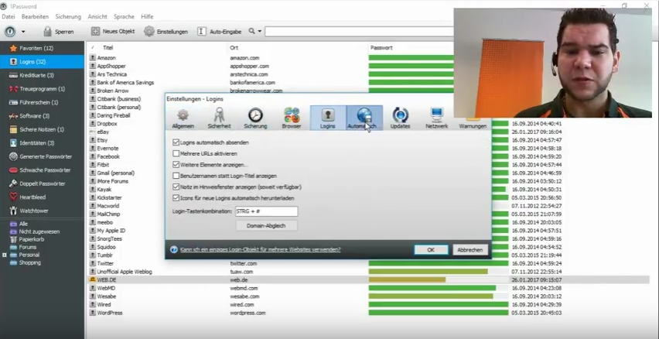Select the Sicherheit keys icon

tap(219, 117)
